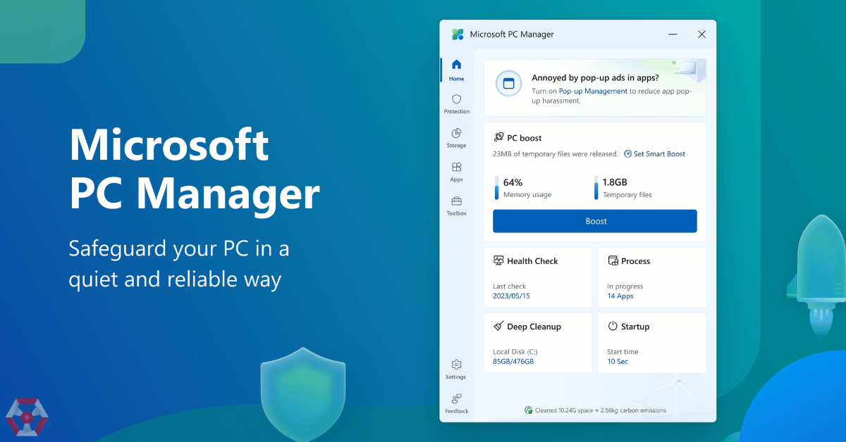846x442 pixels.
Task: Click the 'Local Disk (C:)' label
Action: [515, 352]
